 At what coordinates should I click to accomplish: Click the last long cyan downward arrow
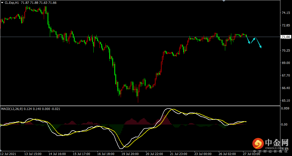[259, 43]
